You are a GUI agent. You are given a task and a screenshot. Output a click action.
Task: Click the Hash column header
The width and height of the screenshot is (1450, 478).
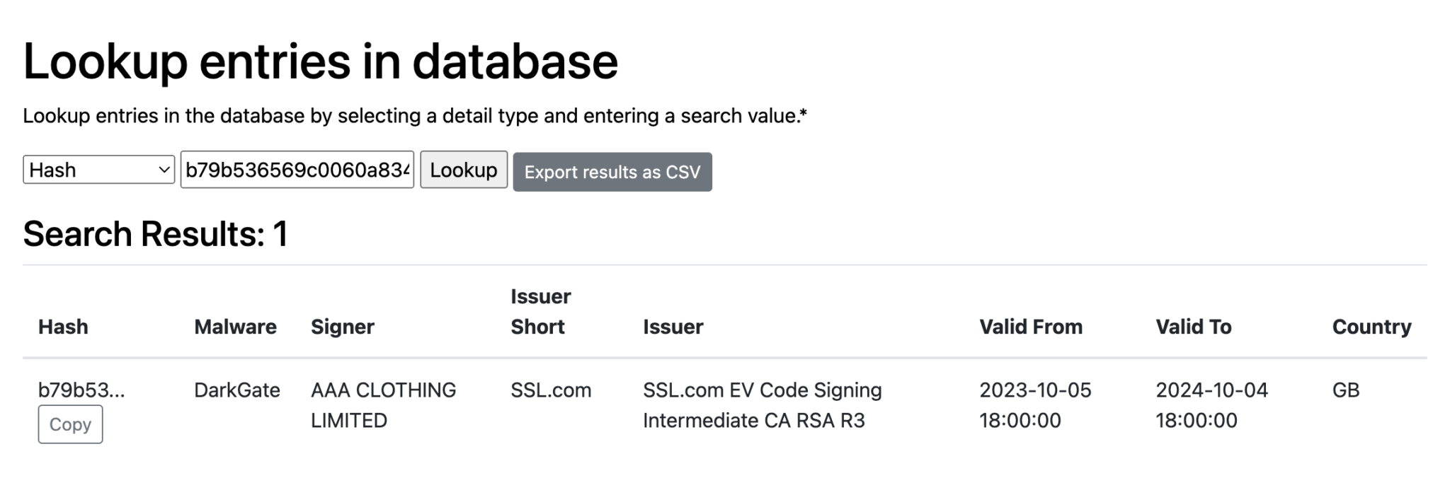[x=63, y=327]
